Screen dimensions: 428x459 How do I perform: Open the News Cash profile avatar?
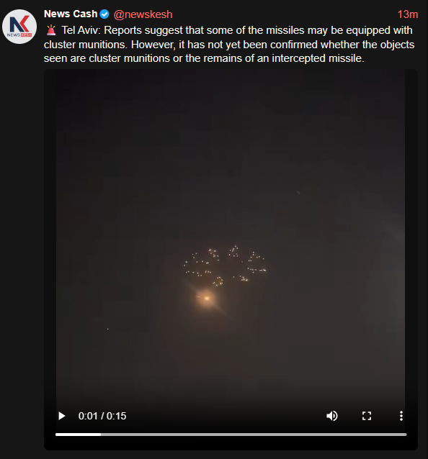tap(19, 27)
